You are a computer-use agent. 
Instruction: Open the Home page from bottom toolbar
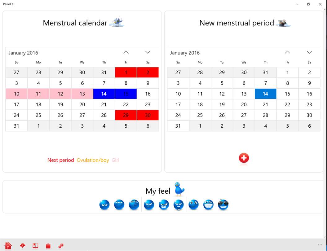[x=8, y=246]
